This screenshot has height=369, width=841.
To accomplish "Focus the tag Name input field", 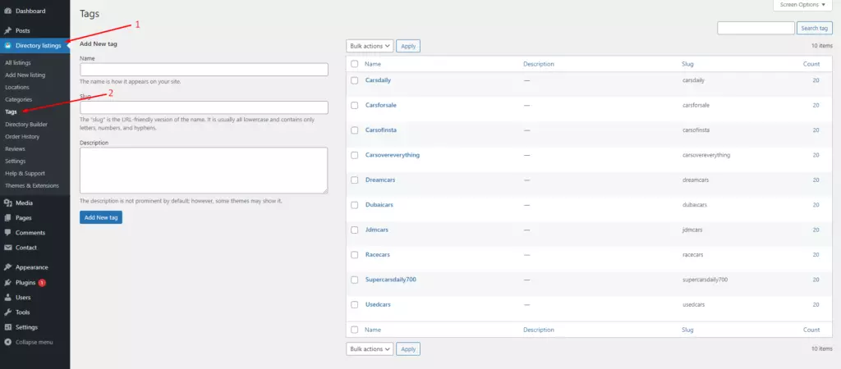I will tap(204, 70).
